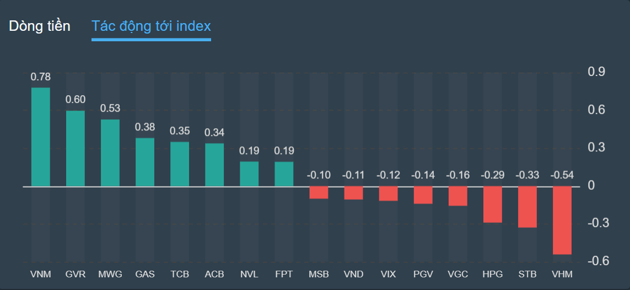
Task: Select the VGC red bar
Action: [457, 196]
